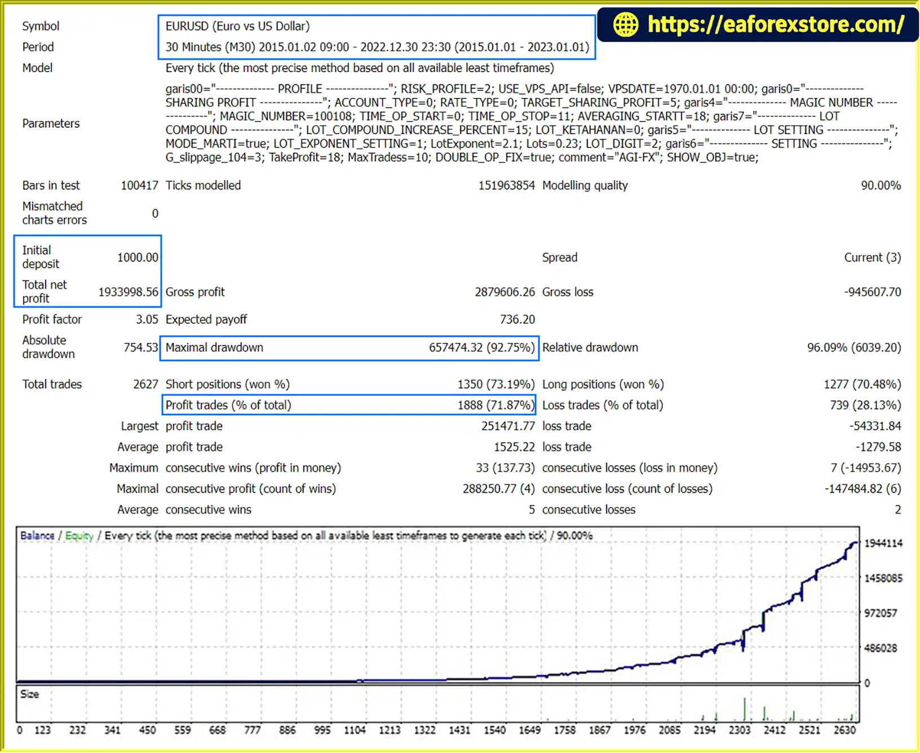Select the Initial deposit value 1000.00
Viewport: 920px width, 753px height.
pos(138,257)
